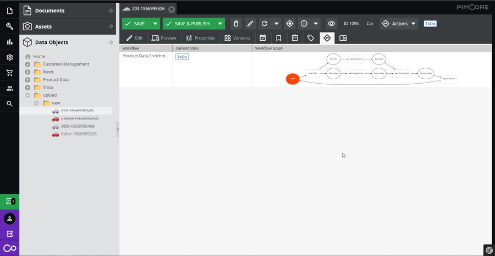The width and height of the screenshot is (495, 256).
Task: Open the notifications chat icon with badge
Action: pos(9,201)
